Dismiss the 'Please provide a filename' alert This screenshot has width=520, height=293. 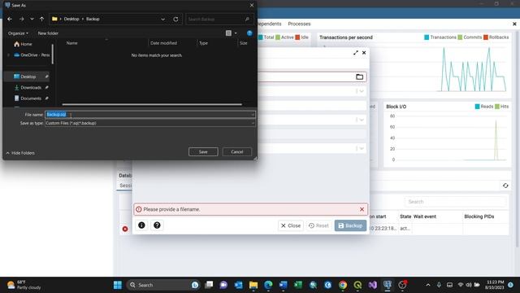click(362, 210)
